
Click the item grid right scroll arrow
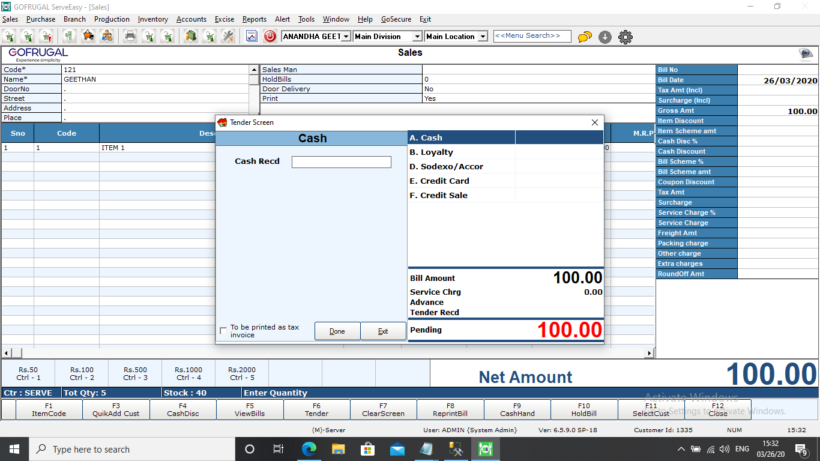[649, 353]
